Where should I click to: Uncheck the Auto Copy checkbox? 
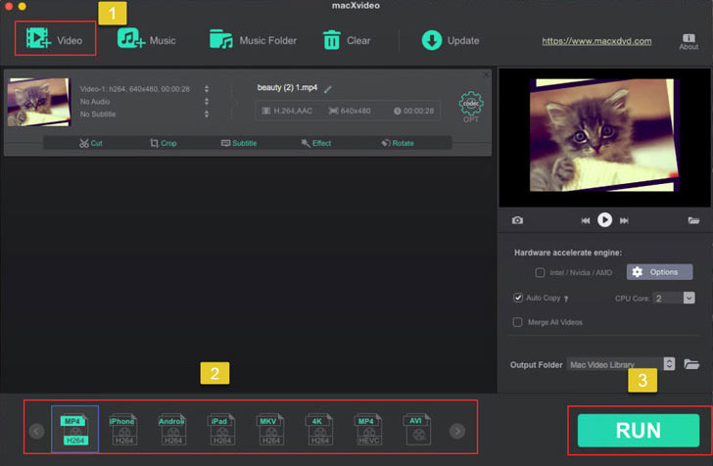click(518, 298)
